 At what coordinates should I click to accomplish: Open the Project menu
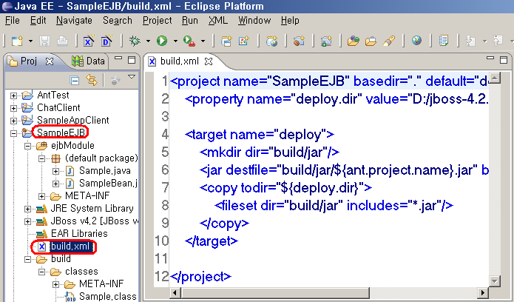pyautogui.click(x=157, y=20)
